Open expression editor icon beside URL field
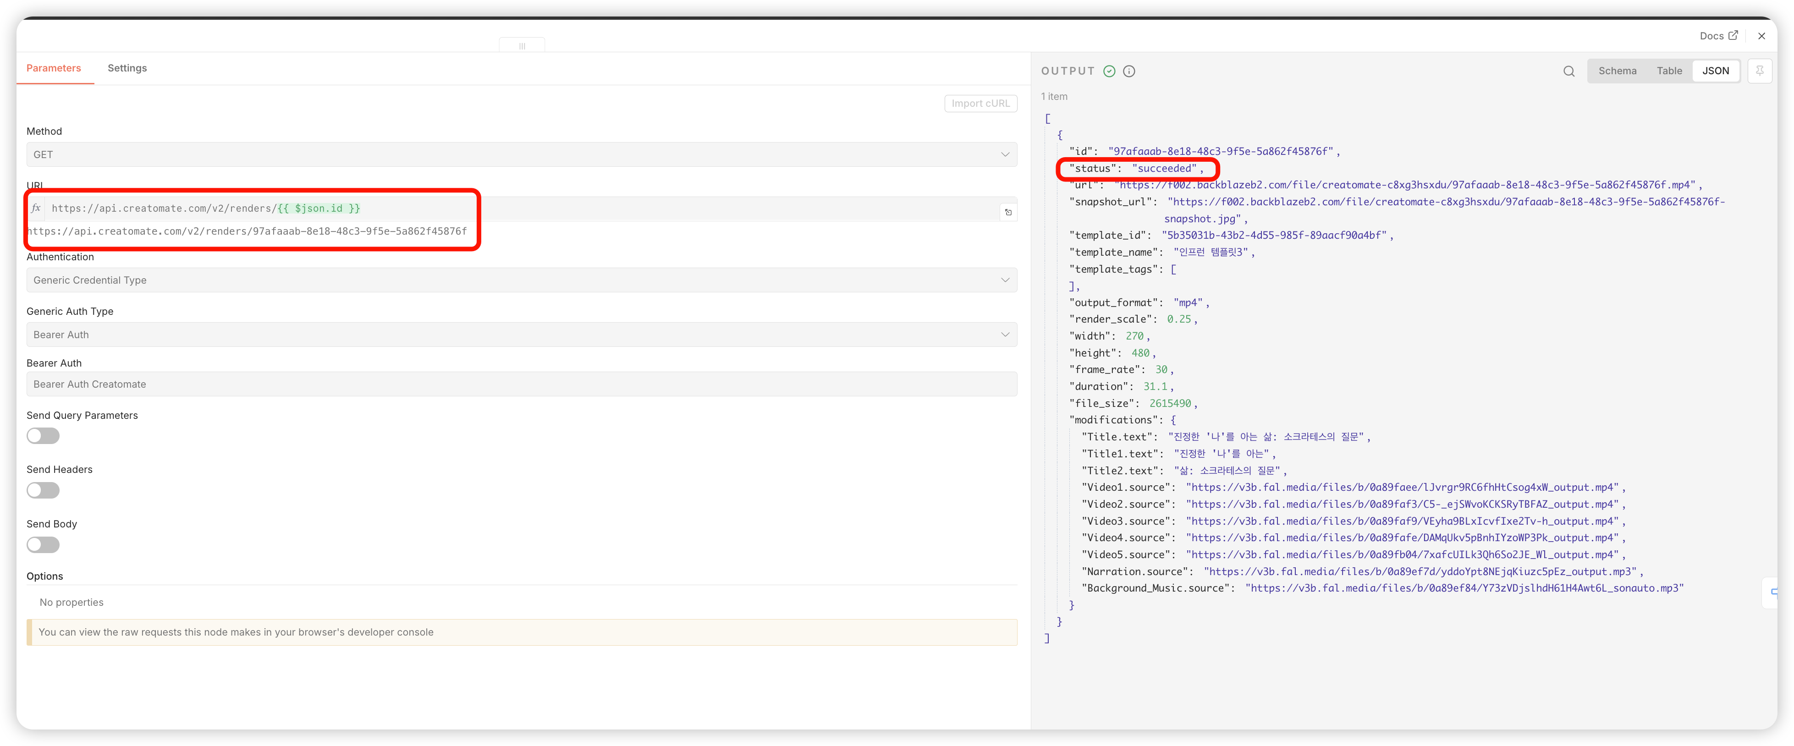The image size is (1794, 746). pos(1008,212)
